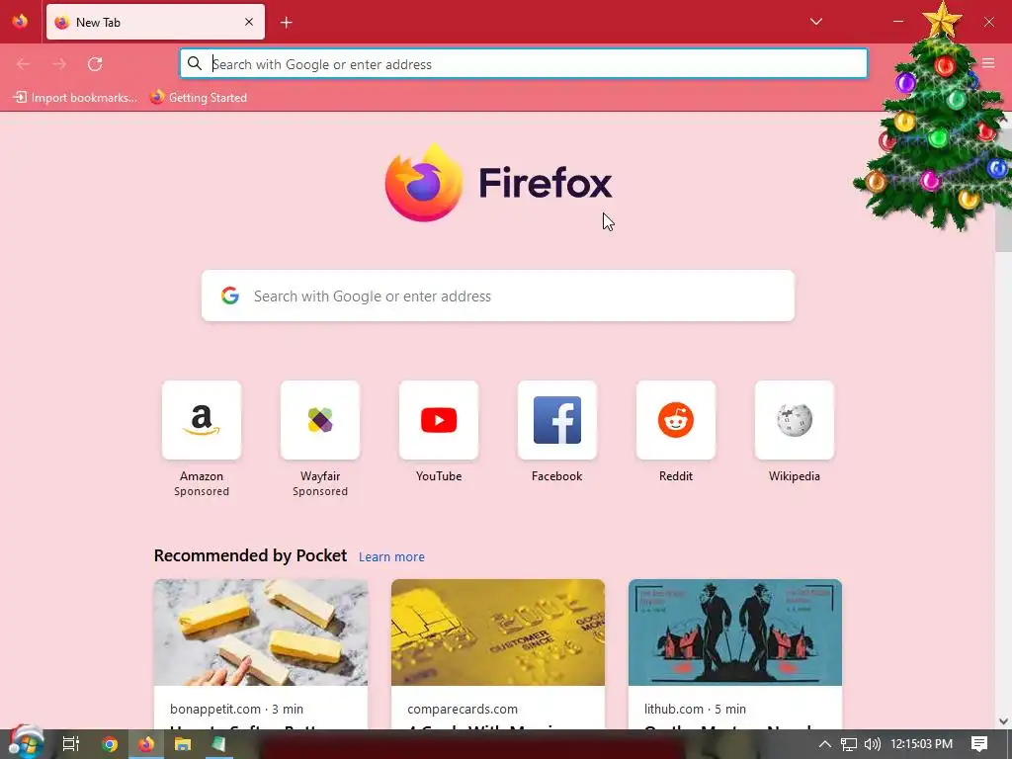Open the Getting Started bookmark
The height and width of the screenshot is (759, 1012).
click(x=199, y=98)
